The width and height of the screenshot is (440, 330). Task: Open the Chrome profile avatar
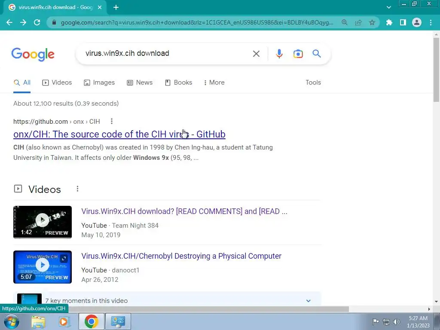coord(417,22)
